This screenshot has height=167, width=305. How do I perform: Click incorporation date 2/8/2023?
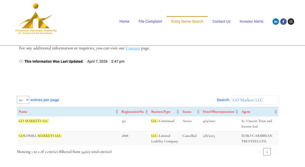coord(209,136)
